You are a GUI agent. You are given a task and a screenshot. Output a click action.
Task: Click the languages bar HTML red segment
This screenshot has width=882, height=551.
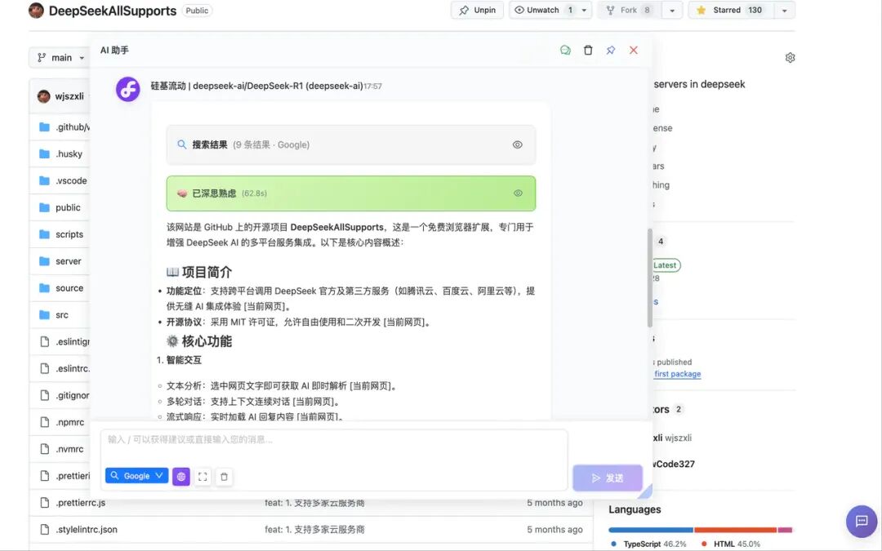coord(736,531)
